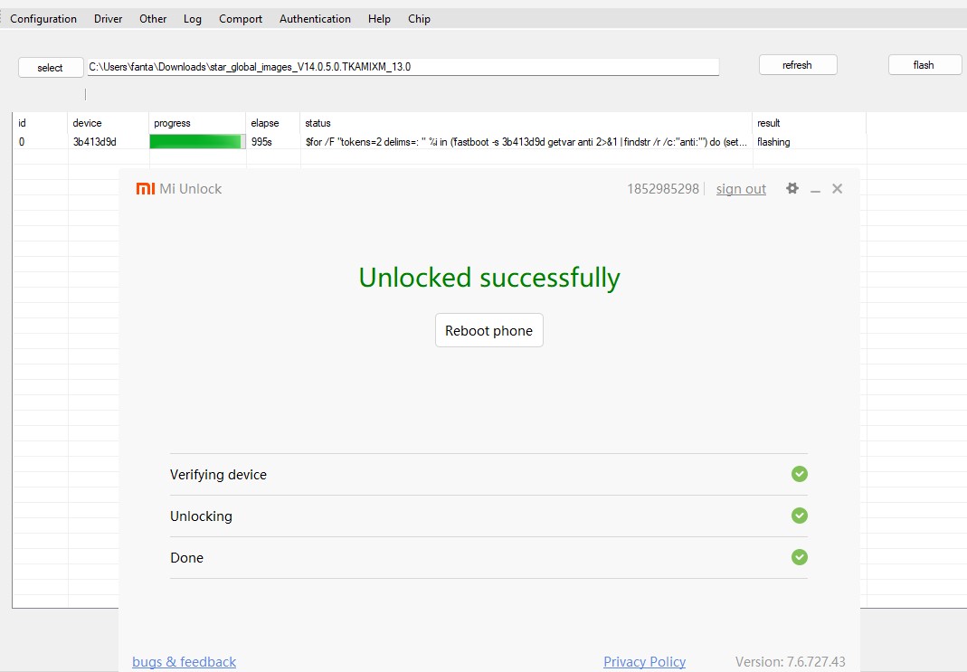
Task: Click the Reboot phone button
Action: tap(489, 330)
